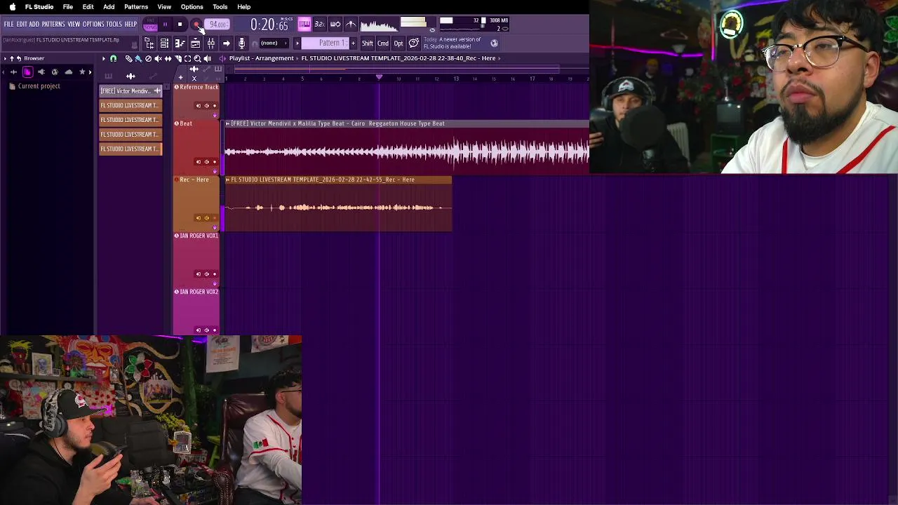Image resolution: width=898 pixels, height=505 pixels.
Task: Click the red Record button
Action: point(196,24)
